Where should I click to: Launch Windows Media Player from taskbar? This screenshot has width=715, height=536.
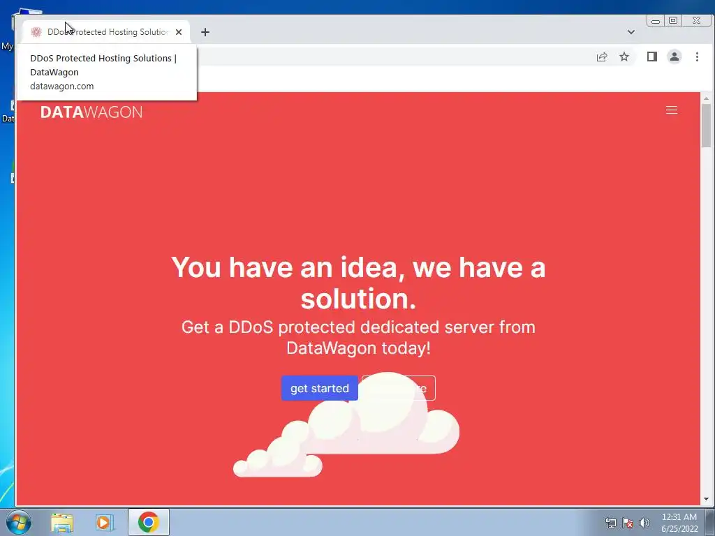(x=105, y=523)
